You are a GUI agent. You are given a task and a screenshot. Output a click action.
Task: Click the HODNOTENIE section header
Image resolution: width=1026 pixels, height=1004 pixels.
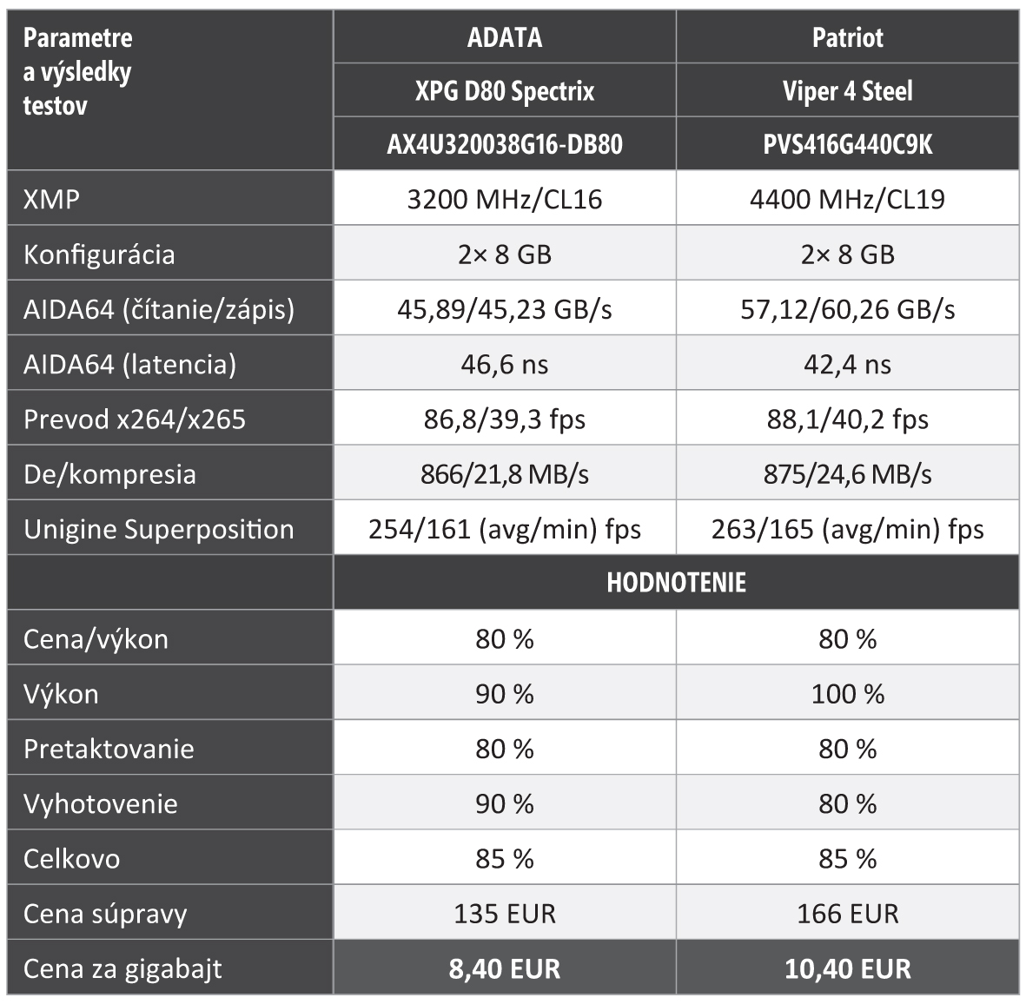pos(676,582)
